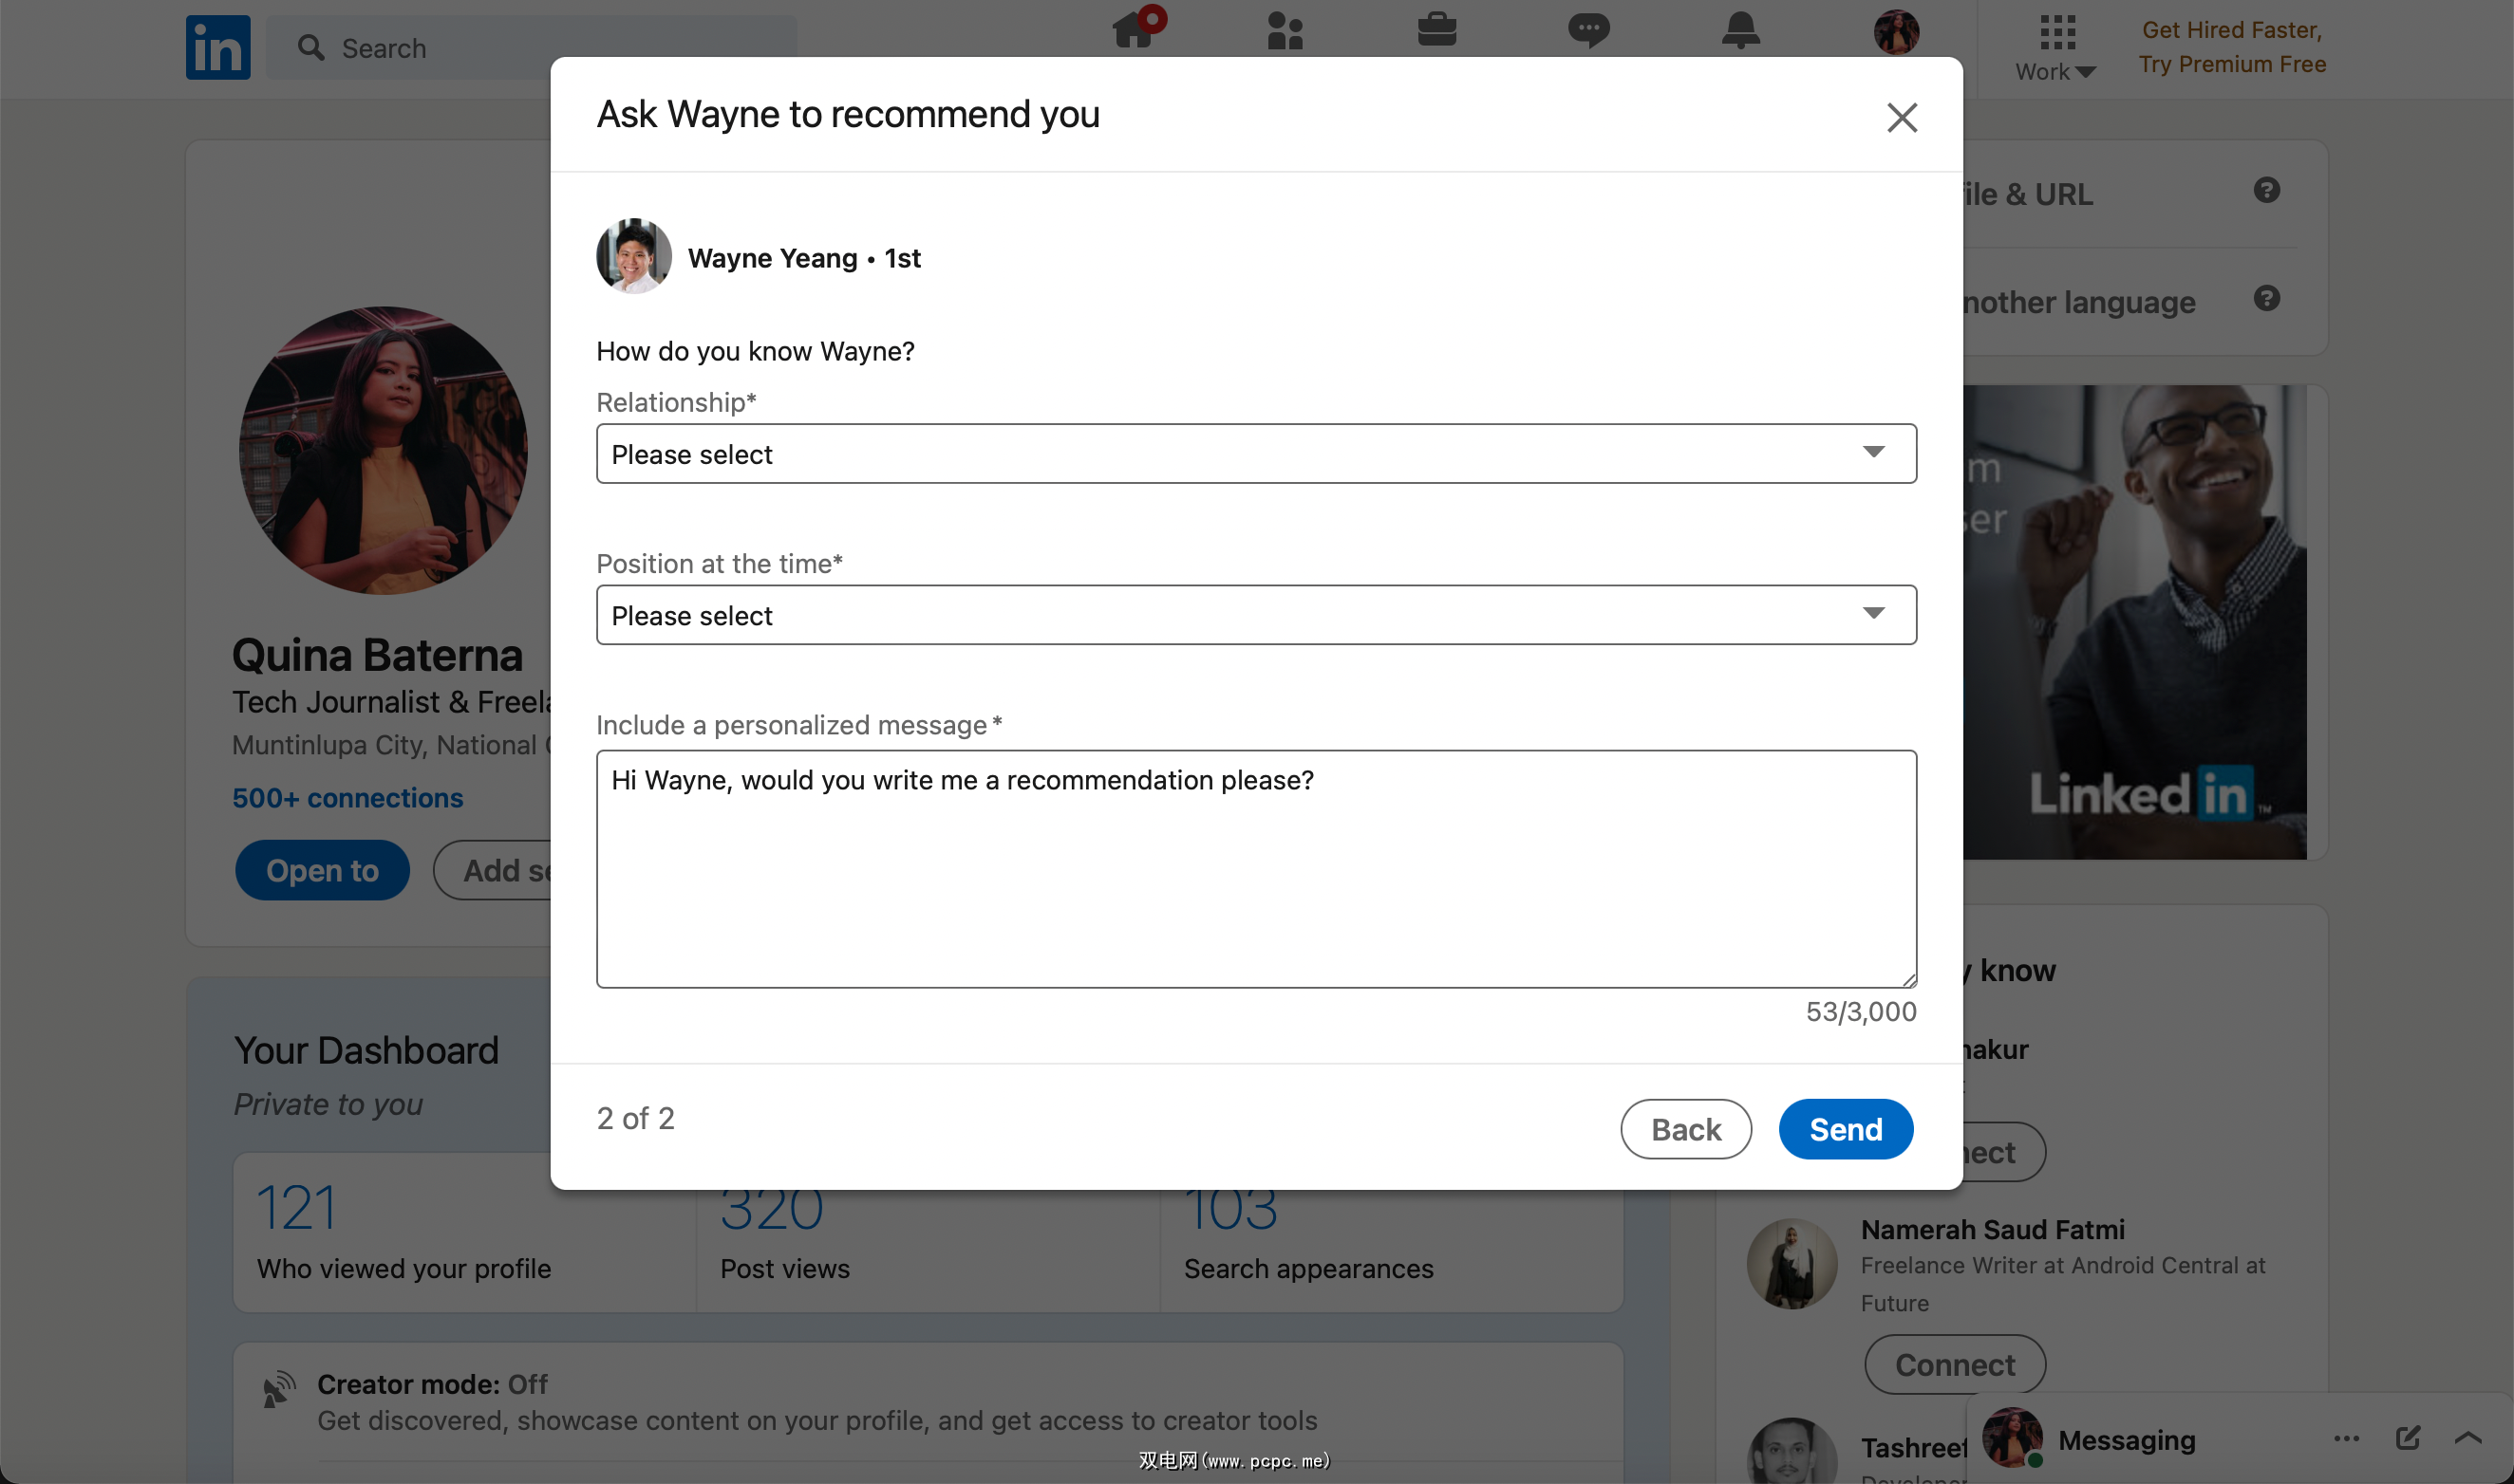Click the Send button
This screenshot has height=1484, width=2514.
coord(1846,1129)
